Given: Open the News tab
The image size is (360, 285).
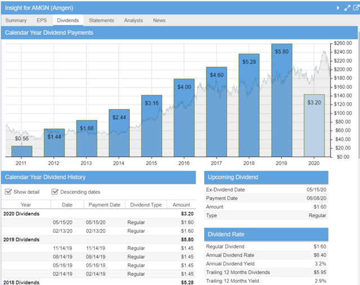Looking at the screenshot, I should point(159,20).
